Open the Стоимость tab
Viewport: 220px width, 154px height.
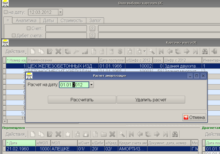72,20
